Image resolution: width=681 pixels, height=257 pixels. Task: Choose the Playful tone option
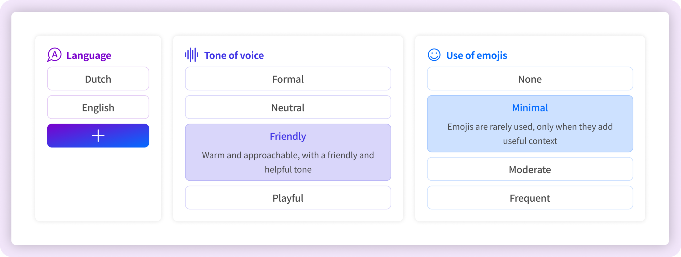(288, 198)
